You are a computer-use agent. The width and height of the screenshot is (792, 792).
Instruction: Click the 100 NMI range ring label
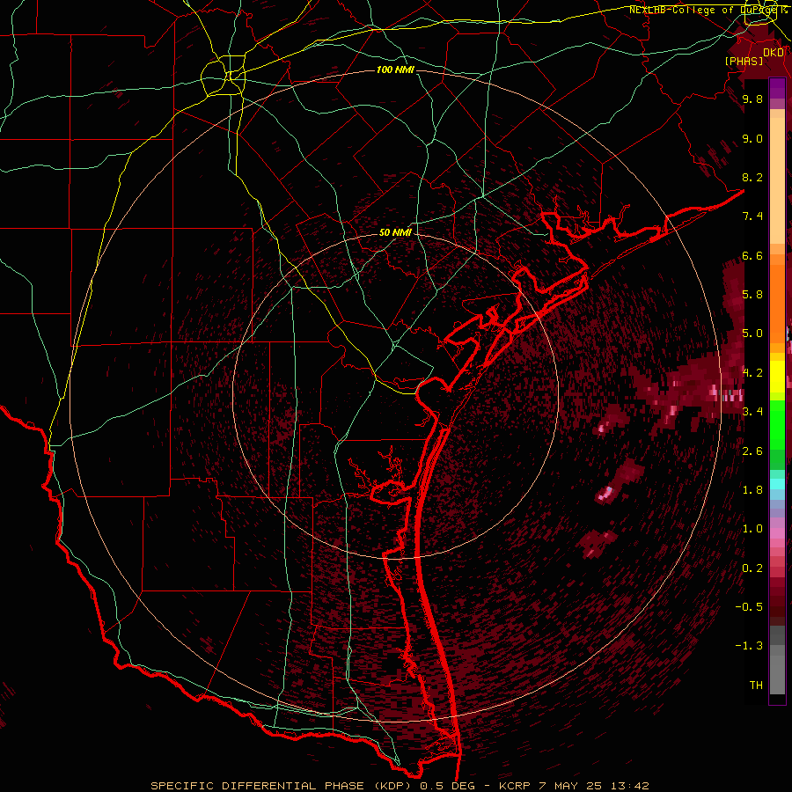(395, 70)
